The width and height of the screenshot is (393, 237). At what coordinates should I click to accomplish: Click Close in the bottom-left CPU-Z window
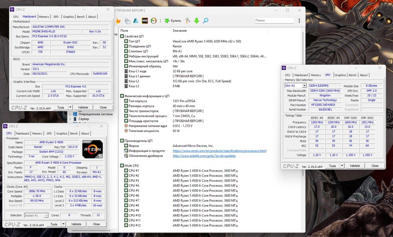(96, 224)
